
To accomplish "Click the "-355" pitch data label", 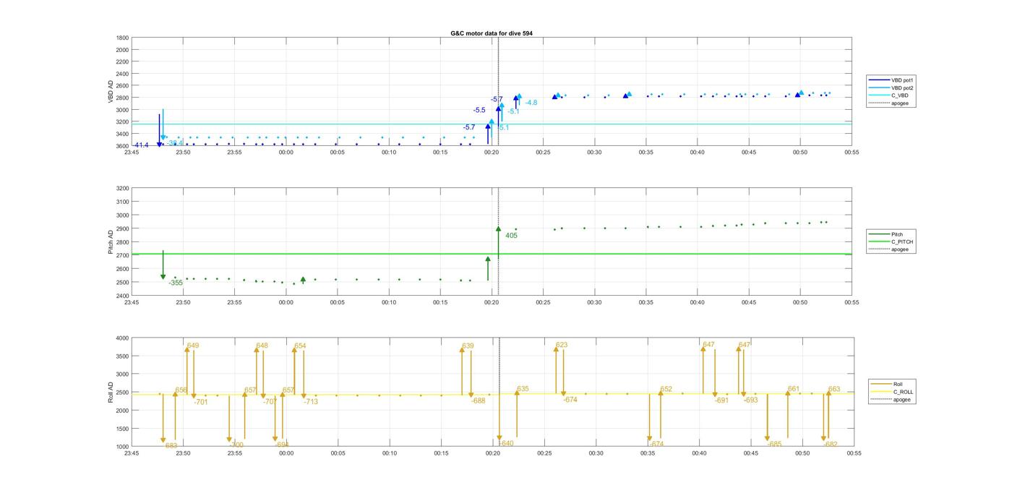I will coord(176,283).
